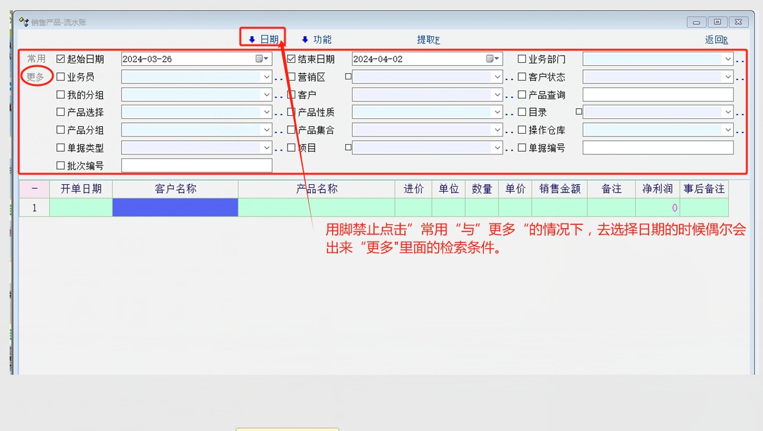Open the 功能 menu
The width and height of the screenshot is (763, 431).
coord(317,39)
